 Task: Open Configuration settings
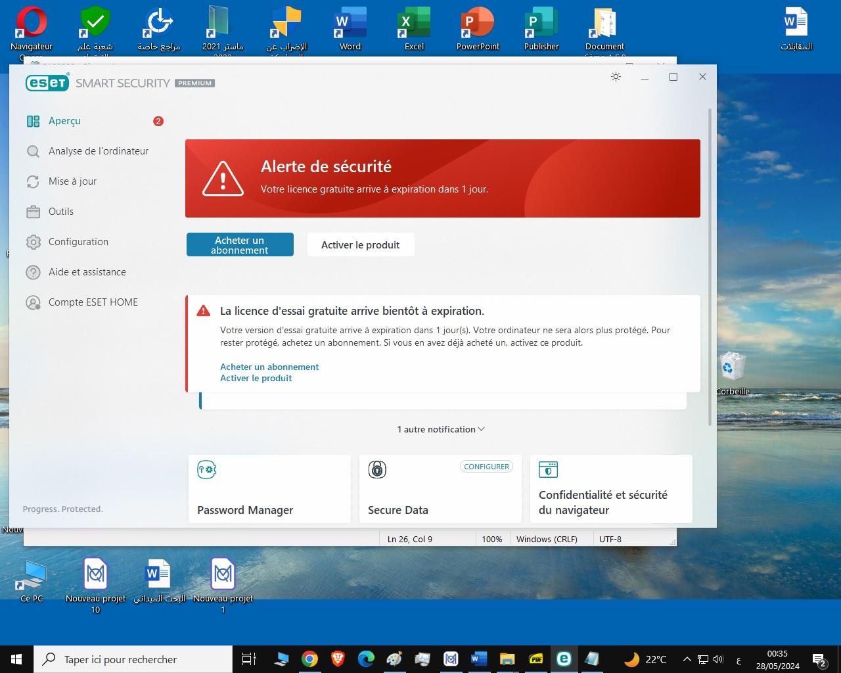tap(78, 242)
